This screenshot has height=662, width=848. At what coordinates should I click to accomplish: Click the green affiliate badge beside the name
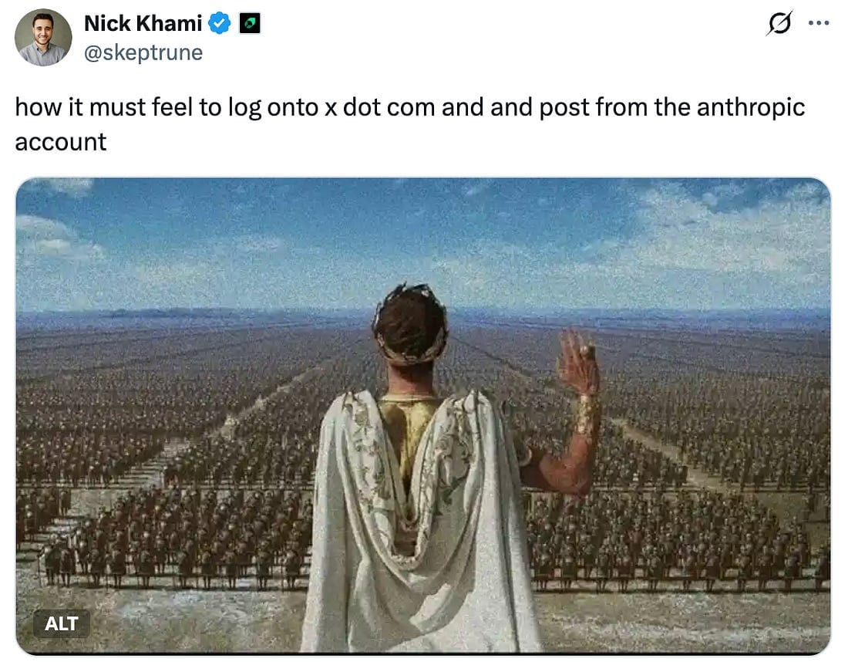click(x=250, y=23)
